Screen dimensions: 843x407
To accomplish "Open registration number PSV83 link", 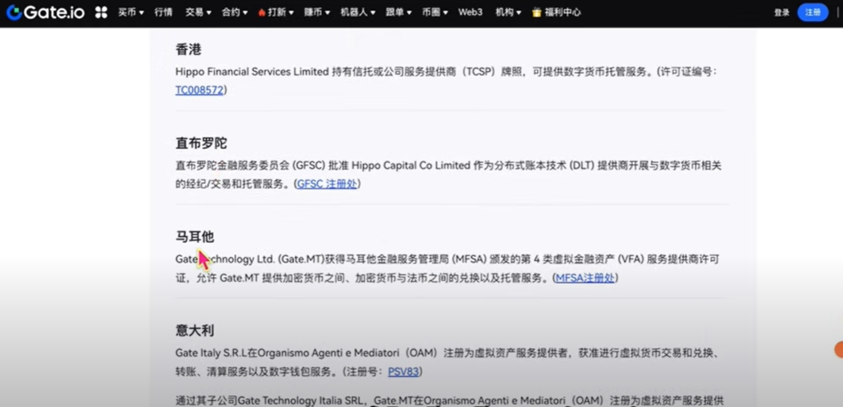I will point(403,371).
